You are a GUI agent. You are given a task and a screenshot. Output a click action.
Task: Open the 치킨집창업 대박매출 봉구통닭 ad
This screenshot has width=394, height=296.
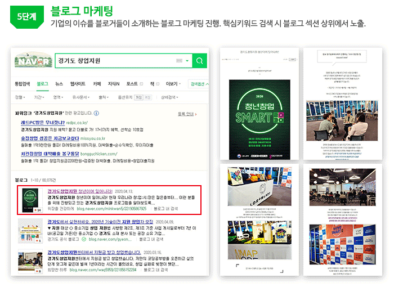click(x=50, y=154)
